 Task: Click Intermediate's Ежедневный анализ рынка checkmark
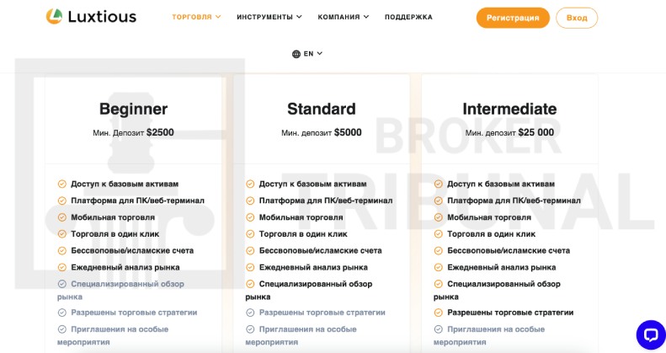439,267
